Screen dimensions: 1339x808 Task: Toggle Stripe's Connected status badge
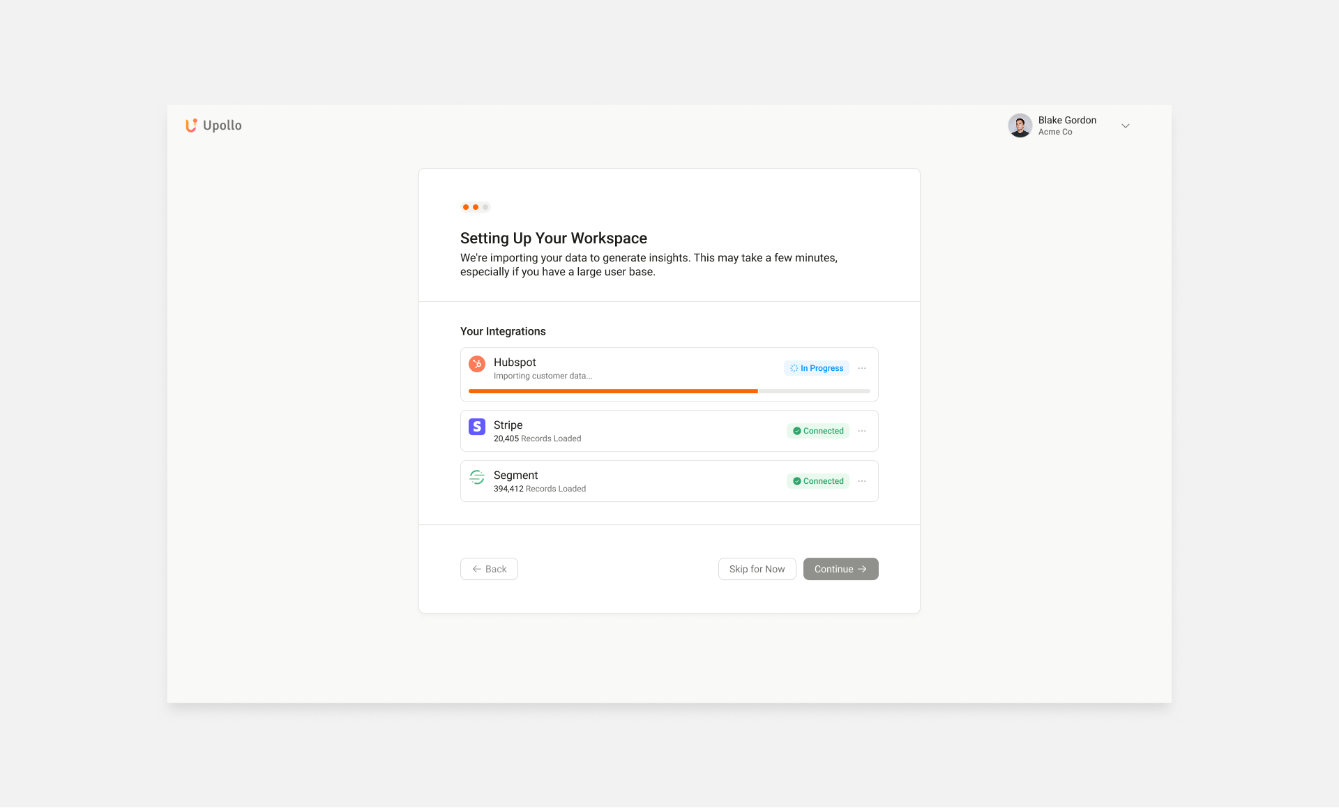(x=817, y=431)
